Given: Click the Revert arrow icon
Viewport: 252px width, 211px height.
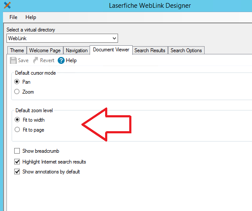Looking at the screenshot, I should pos(35,60).
